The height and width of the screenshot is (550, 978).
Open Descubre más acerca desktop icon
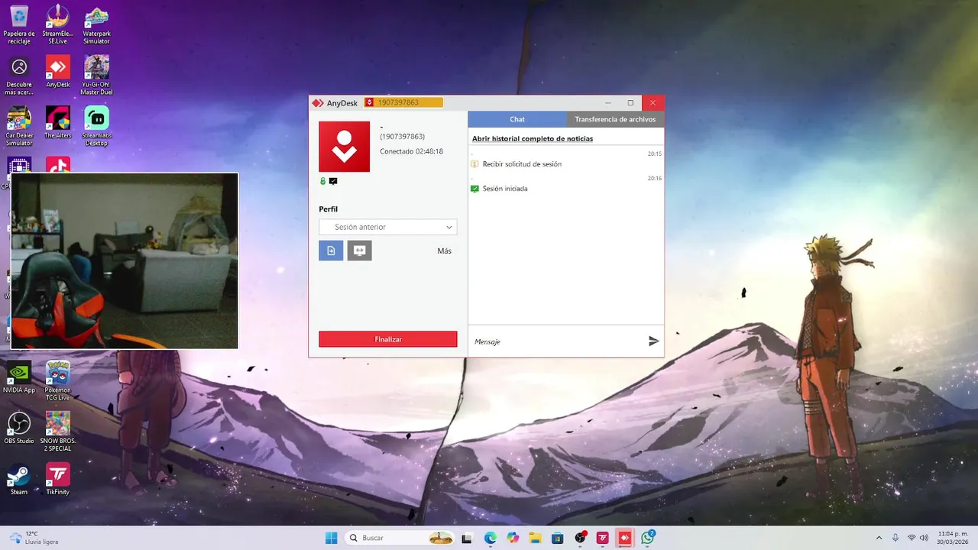tap(19, 76)
